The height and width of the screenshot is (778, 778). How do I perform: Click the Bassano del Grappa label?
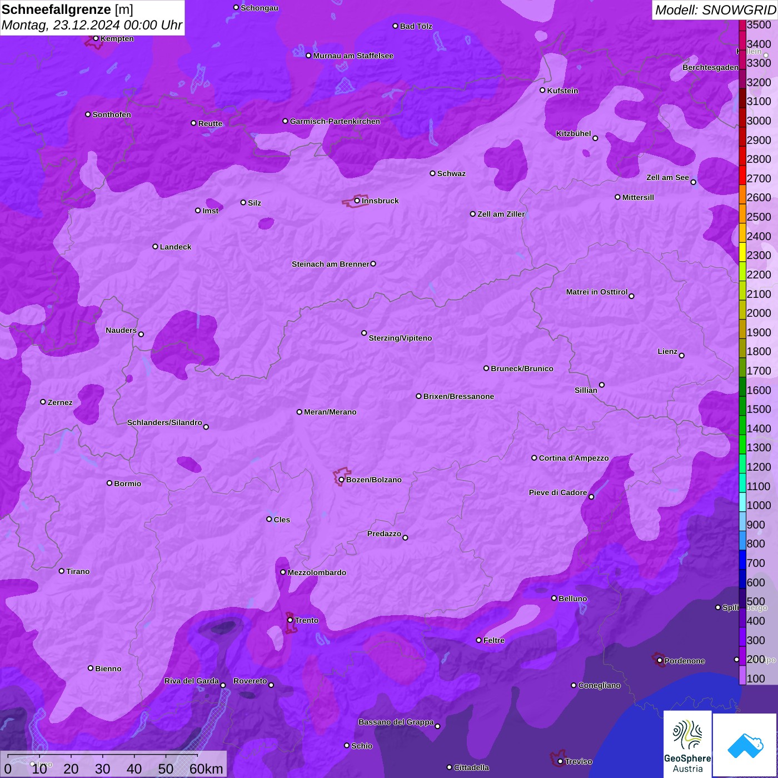[x=396, y=722]
